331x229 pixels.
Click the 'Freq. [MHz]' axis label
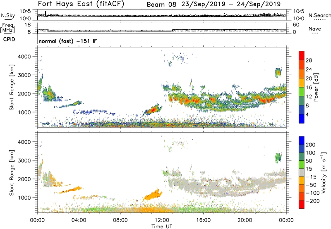(x=7, y=28)
